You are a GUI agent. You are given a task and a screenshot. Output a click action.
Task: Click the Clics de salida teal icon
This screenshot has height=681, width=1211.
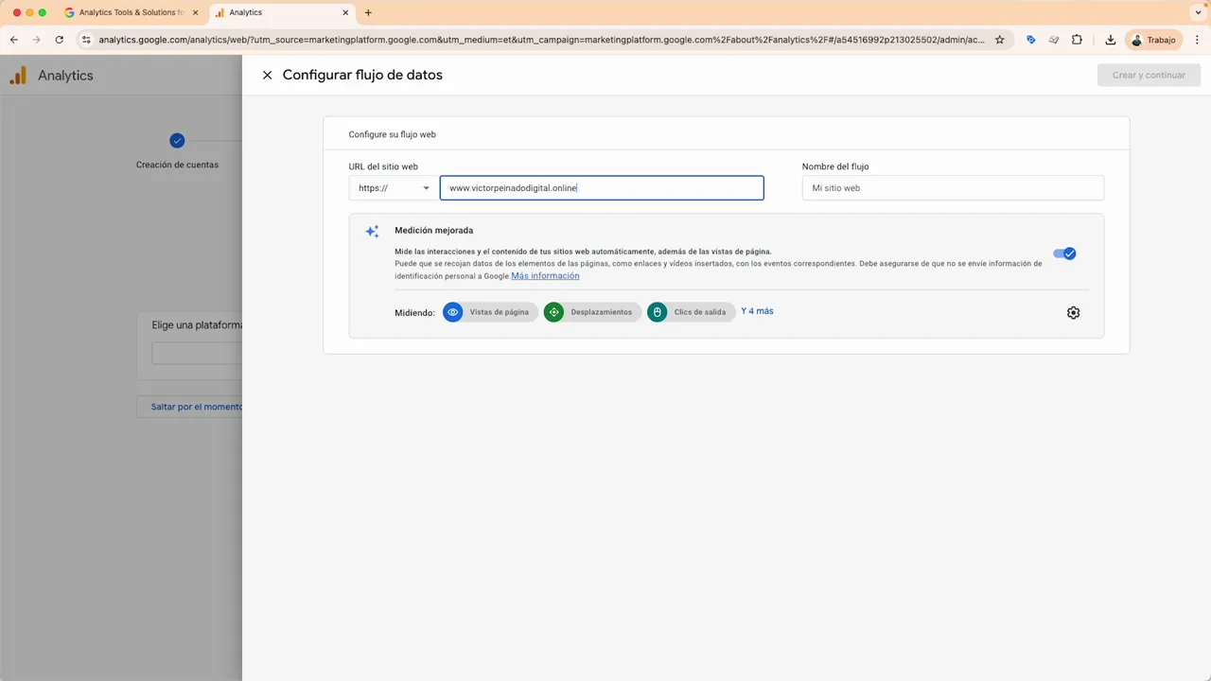point(657,312)
